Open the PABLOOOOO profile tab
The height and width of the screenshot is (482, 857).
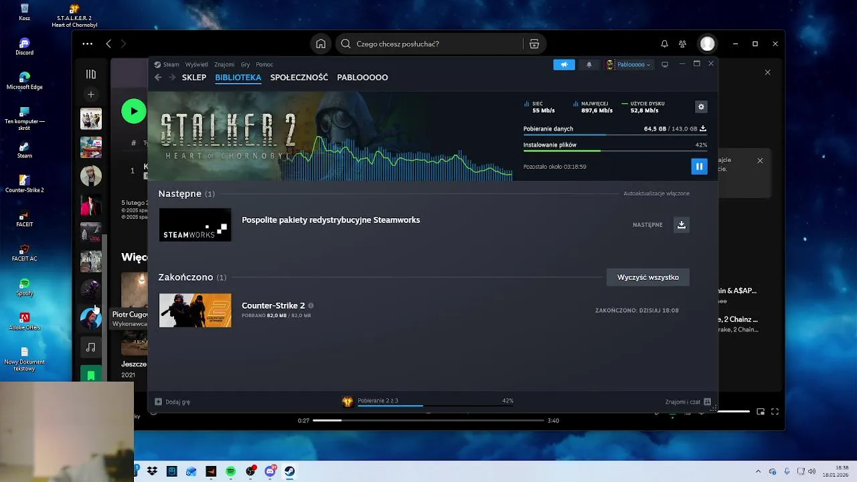[x=362, y=78]
